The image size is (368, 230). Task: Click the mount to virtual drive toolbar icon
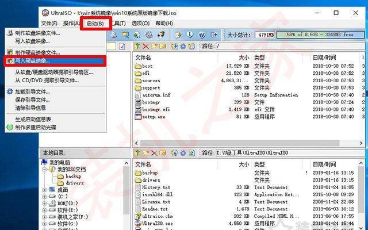pos(149,35)
